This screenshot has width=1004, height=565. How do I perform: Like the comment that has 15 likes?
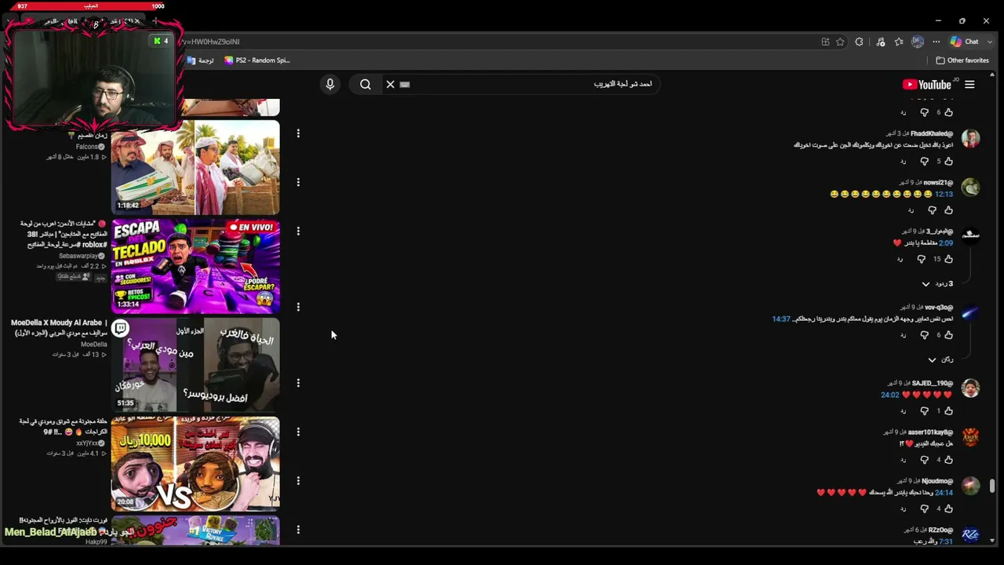[x=948, y=258]
